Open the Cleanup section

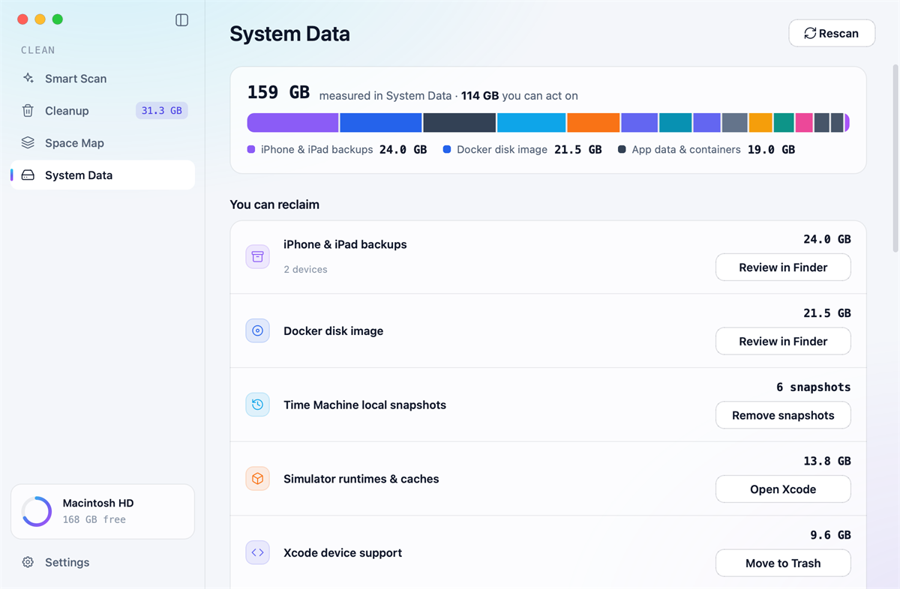coord(103,111)
